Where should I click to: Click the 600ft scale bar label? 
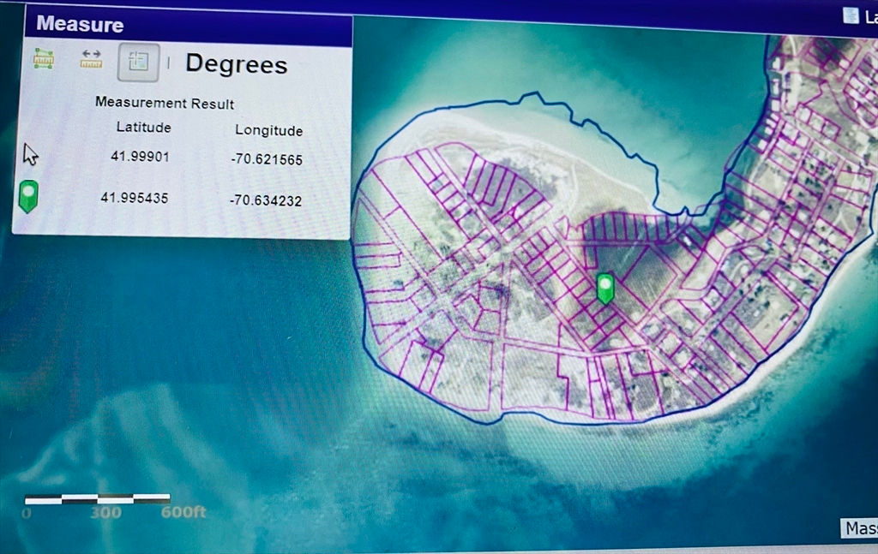183,512
